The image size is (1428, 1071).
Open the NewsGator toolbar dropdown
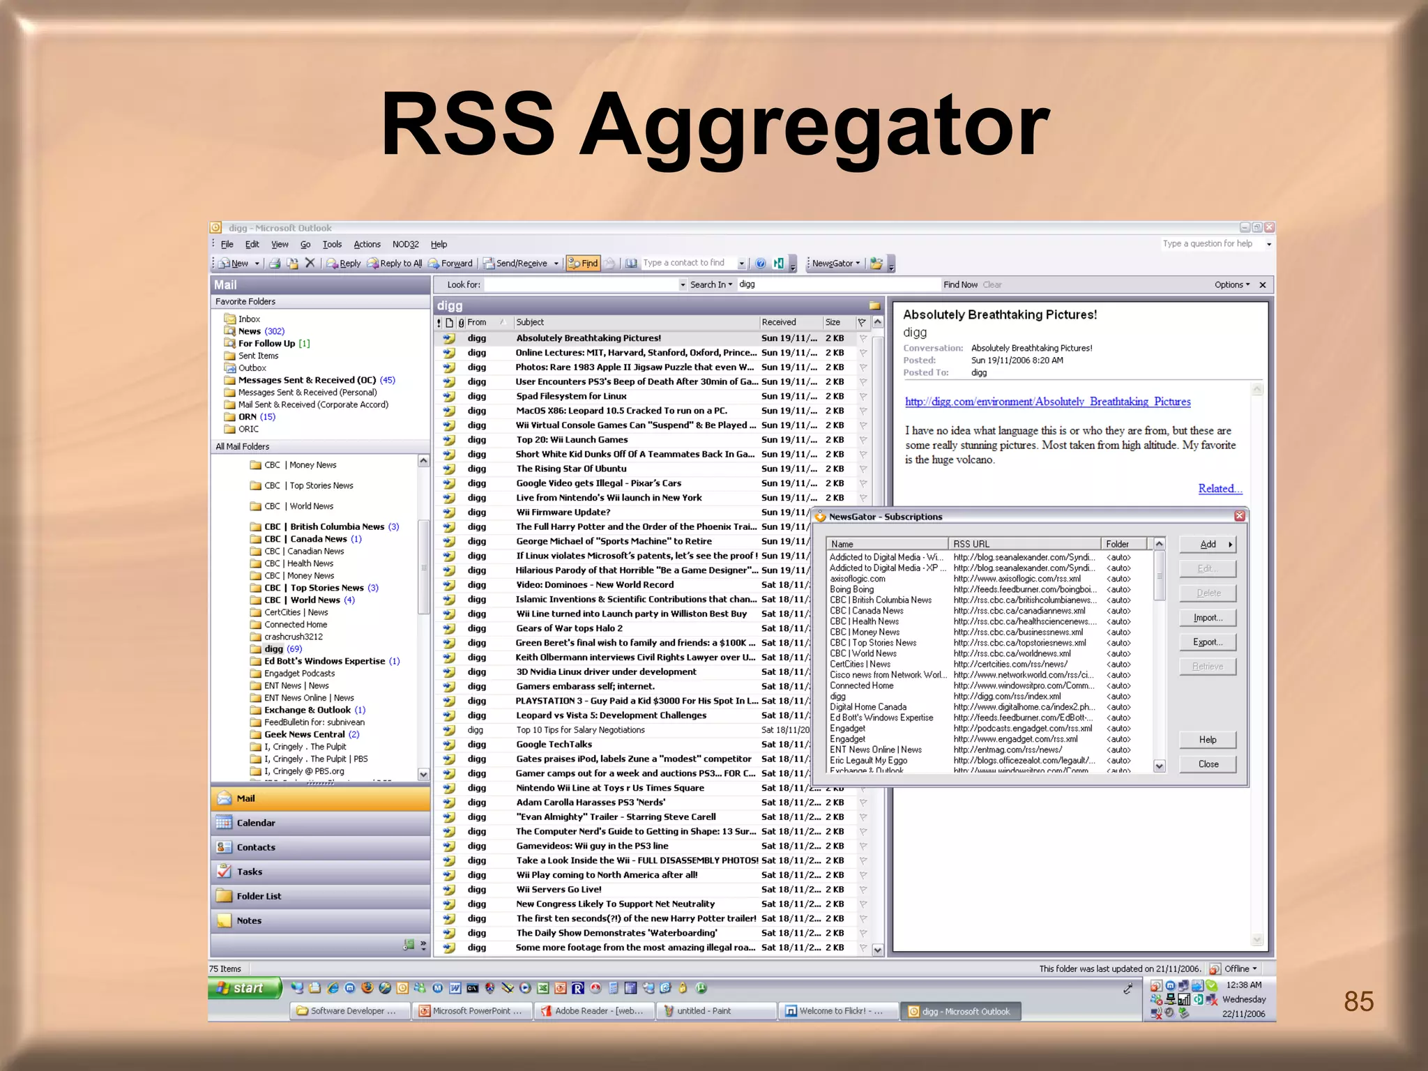[x=836, y=263]
